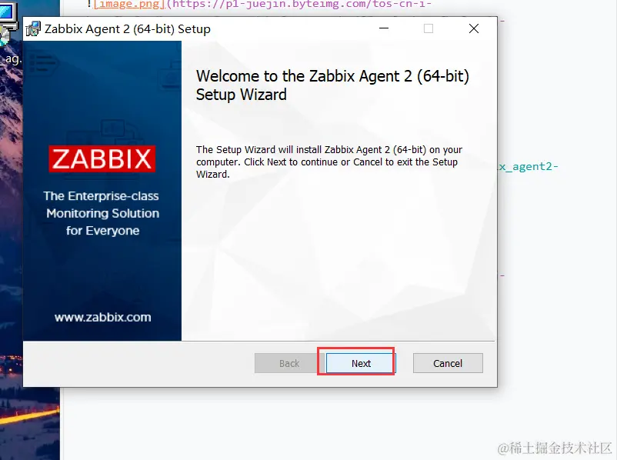Cancel the Zabbix Agent 2 installation
The image size is (617, 460).
[448, 363]
